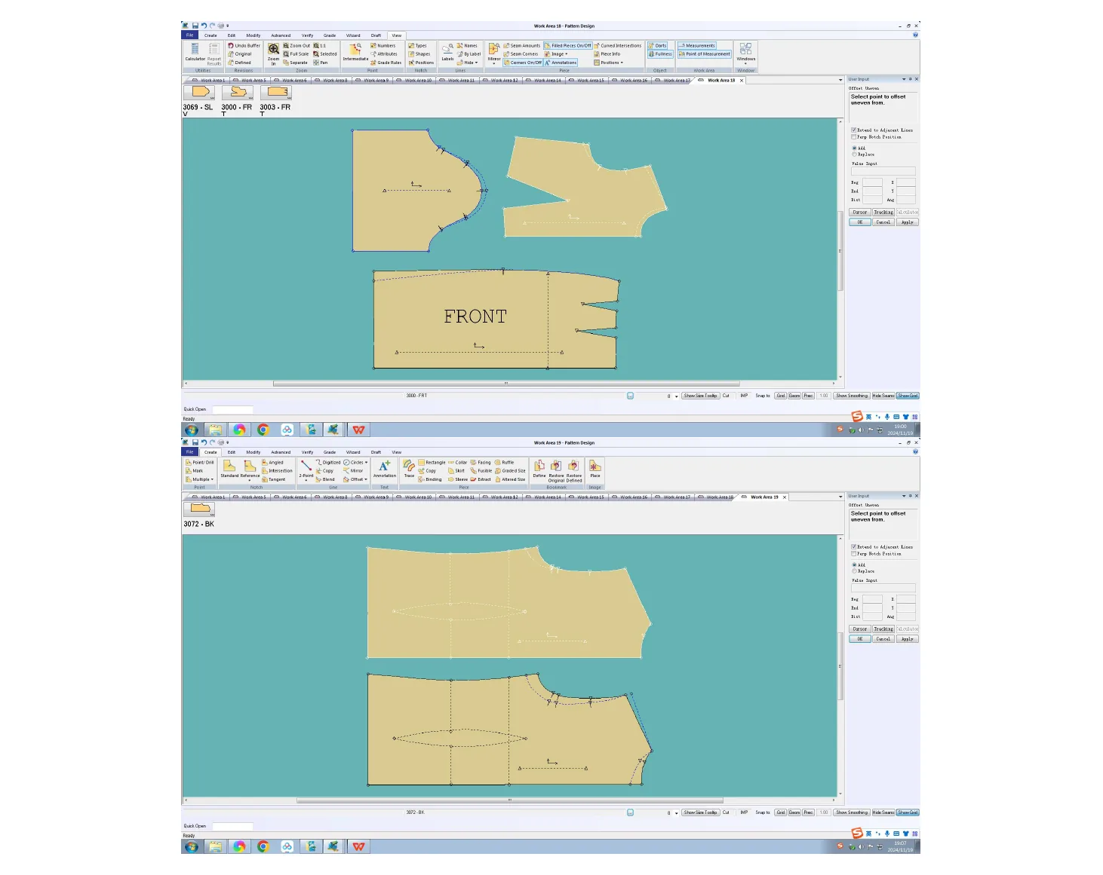Open Multiple dropdown in Point group
This screenshot has height=875, width=1103.
coord(200,479)
